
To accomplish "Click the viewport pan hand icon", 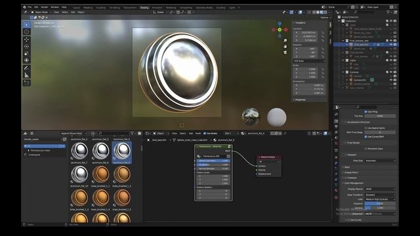I will point(285,47).
